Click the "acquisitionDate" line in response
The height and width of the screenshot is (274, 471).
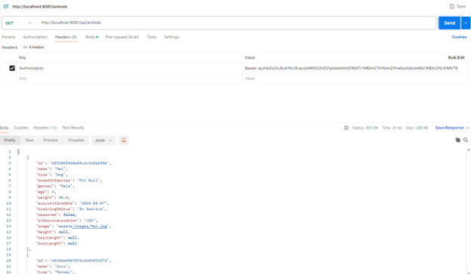coord(72,203)
